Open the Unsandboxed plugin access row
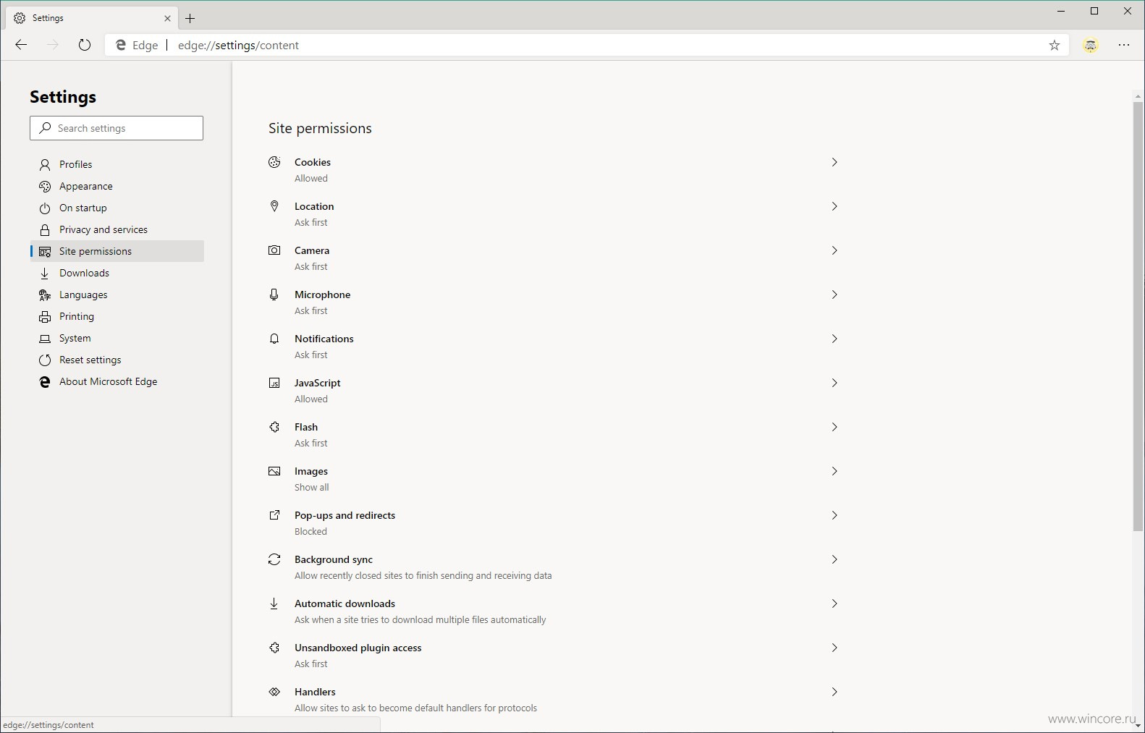 pos(554,656)
